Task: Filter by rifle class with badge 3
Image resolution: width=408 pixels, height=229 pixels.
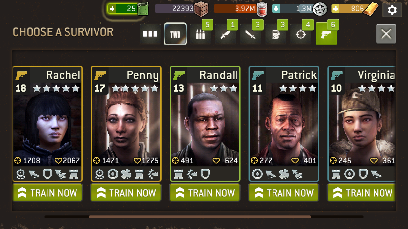Action: [276, 34]
